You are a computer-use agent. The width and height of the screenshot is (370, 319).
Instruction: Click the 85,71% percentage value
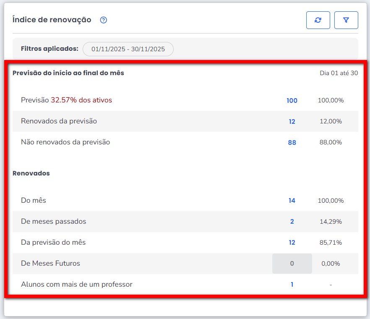point(331,243)
